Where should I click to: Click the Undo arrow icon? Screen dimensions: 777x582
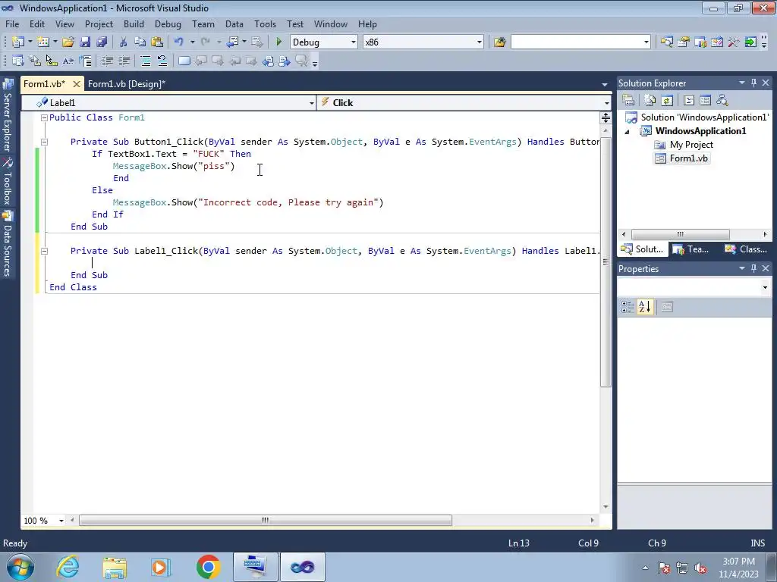click(x=179, y=42)
